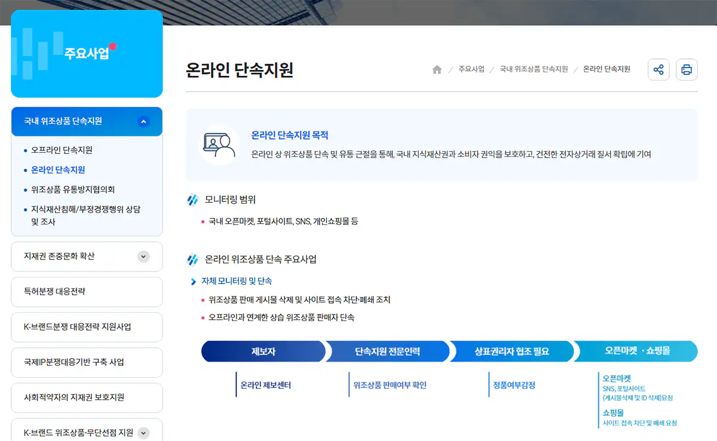The width and height of the screenshot is (717, 441).
Task: Click the blue gradient 주요사업 panel
Action: (87, 54)
